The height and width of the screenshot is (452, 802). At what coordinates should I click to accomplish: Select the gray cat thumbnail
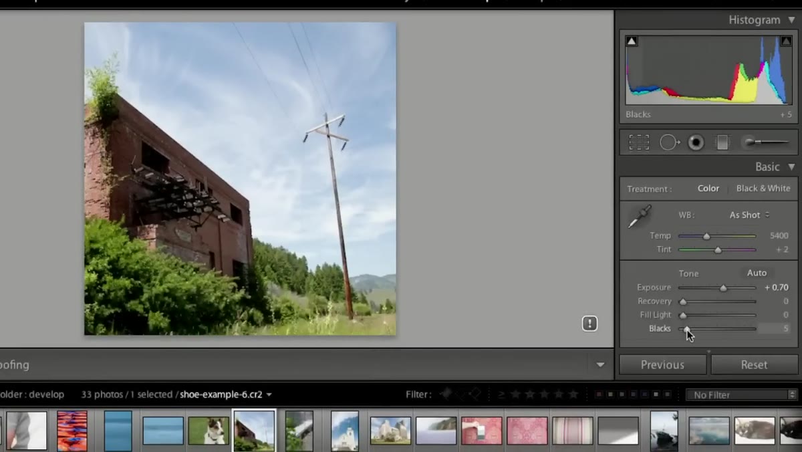click(x=755, y=431)
